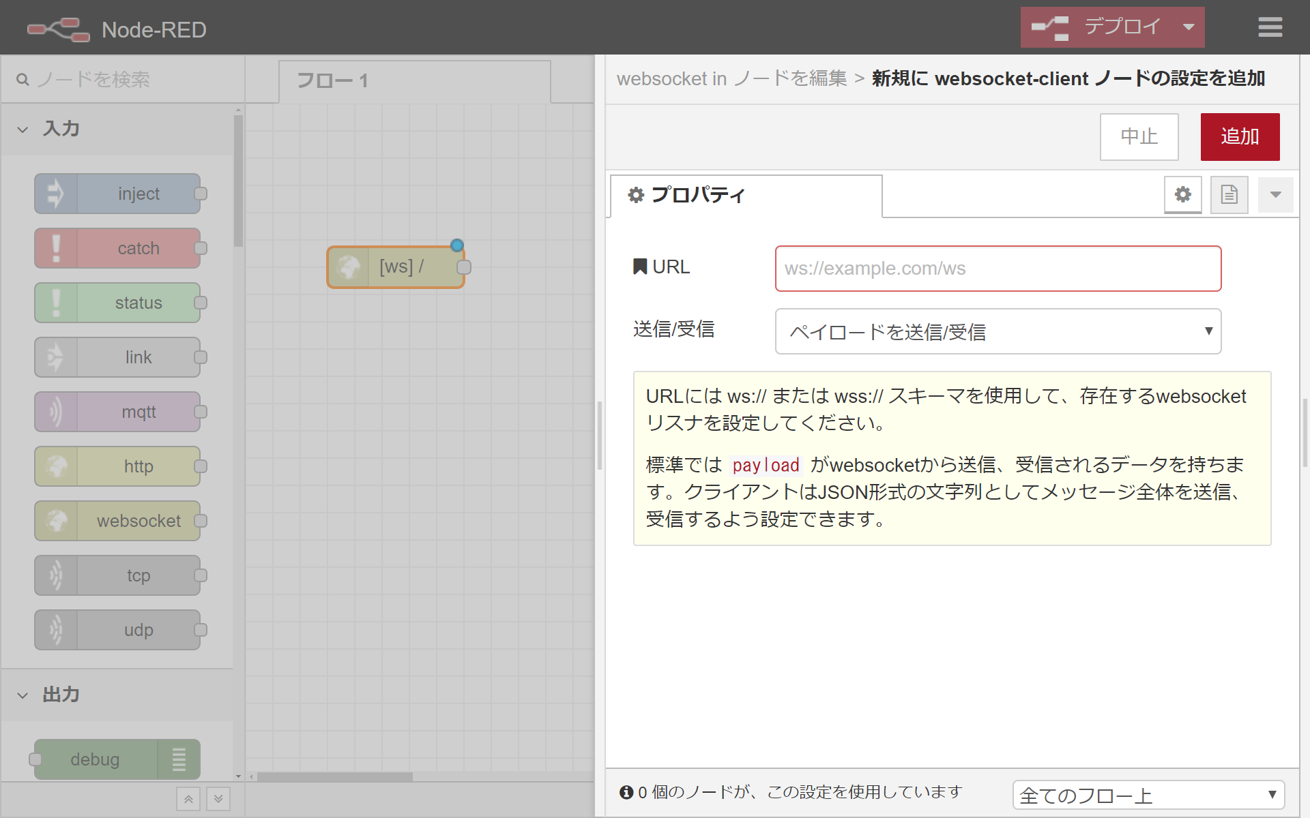Toggle the debug node's output button
The height and width of the screenshot is (818, 1310).
point(179,759)
